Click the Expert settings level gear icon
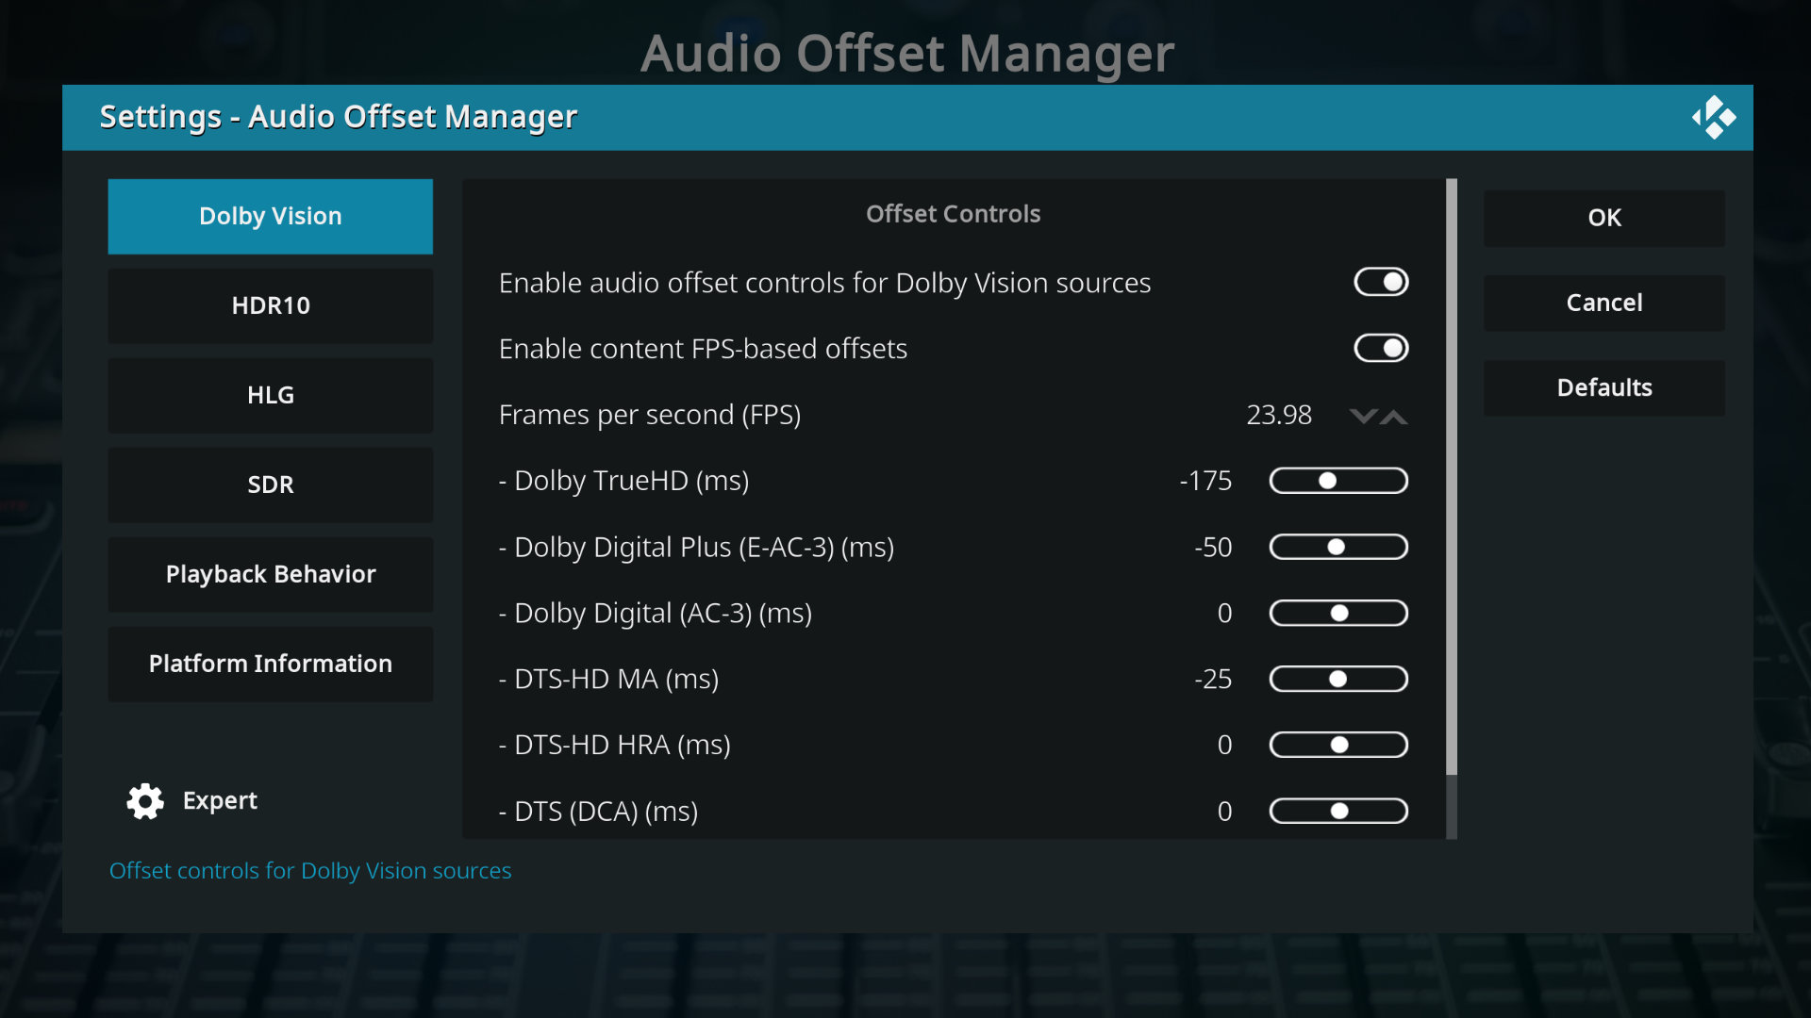Viewport: 1811px width, 1018px height. (145, 800)
